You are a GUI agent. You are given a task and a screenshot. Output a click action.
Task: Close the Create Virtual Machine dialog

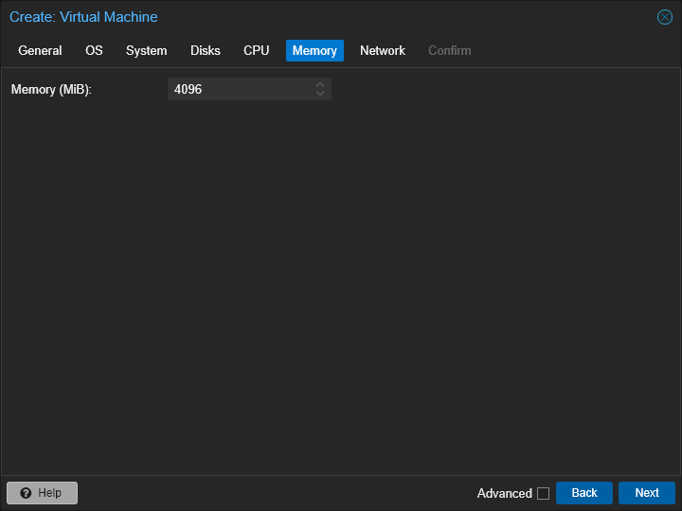tap(665, 17)
